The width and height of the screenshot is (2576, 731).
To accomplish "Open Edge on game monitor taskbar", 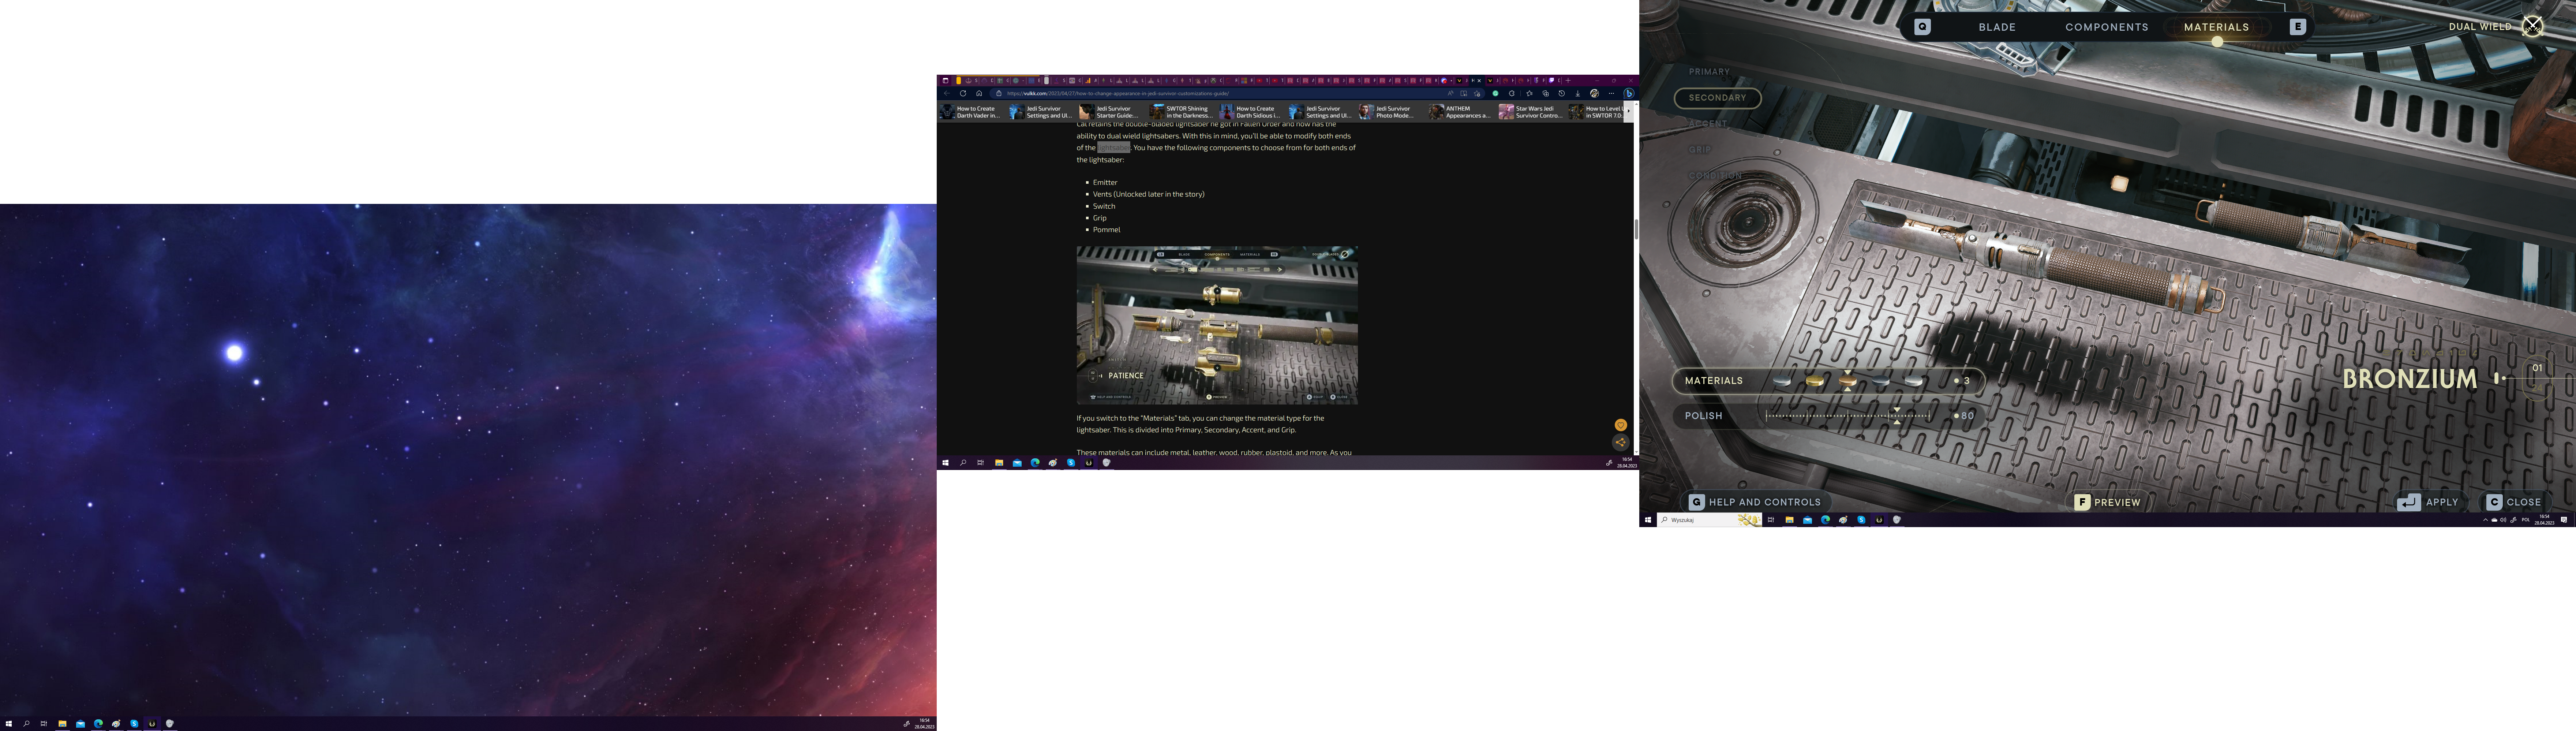I will pyautogui.click(x=1825, y=520).
